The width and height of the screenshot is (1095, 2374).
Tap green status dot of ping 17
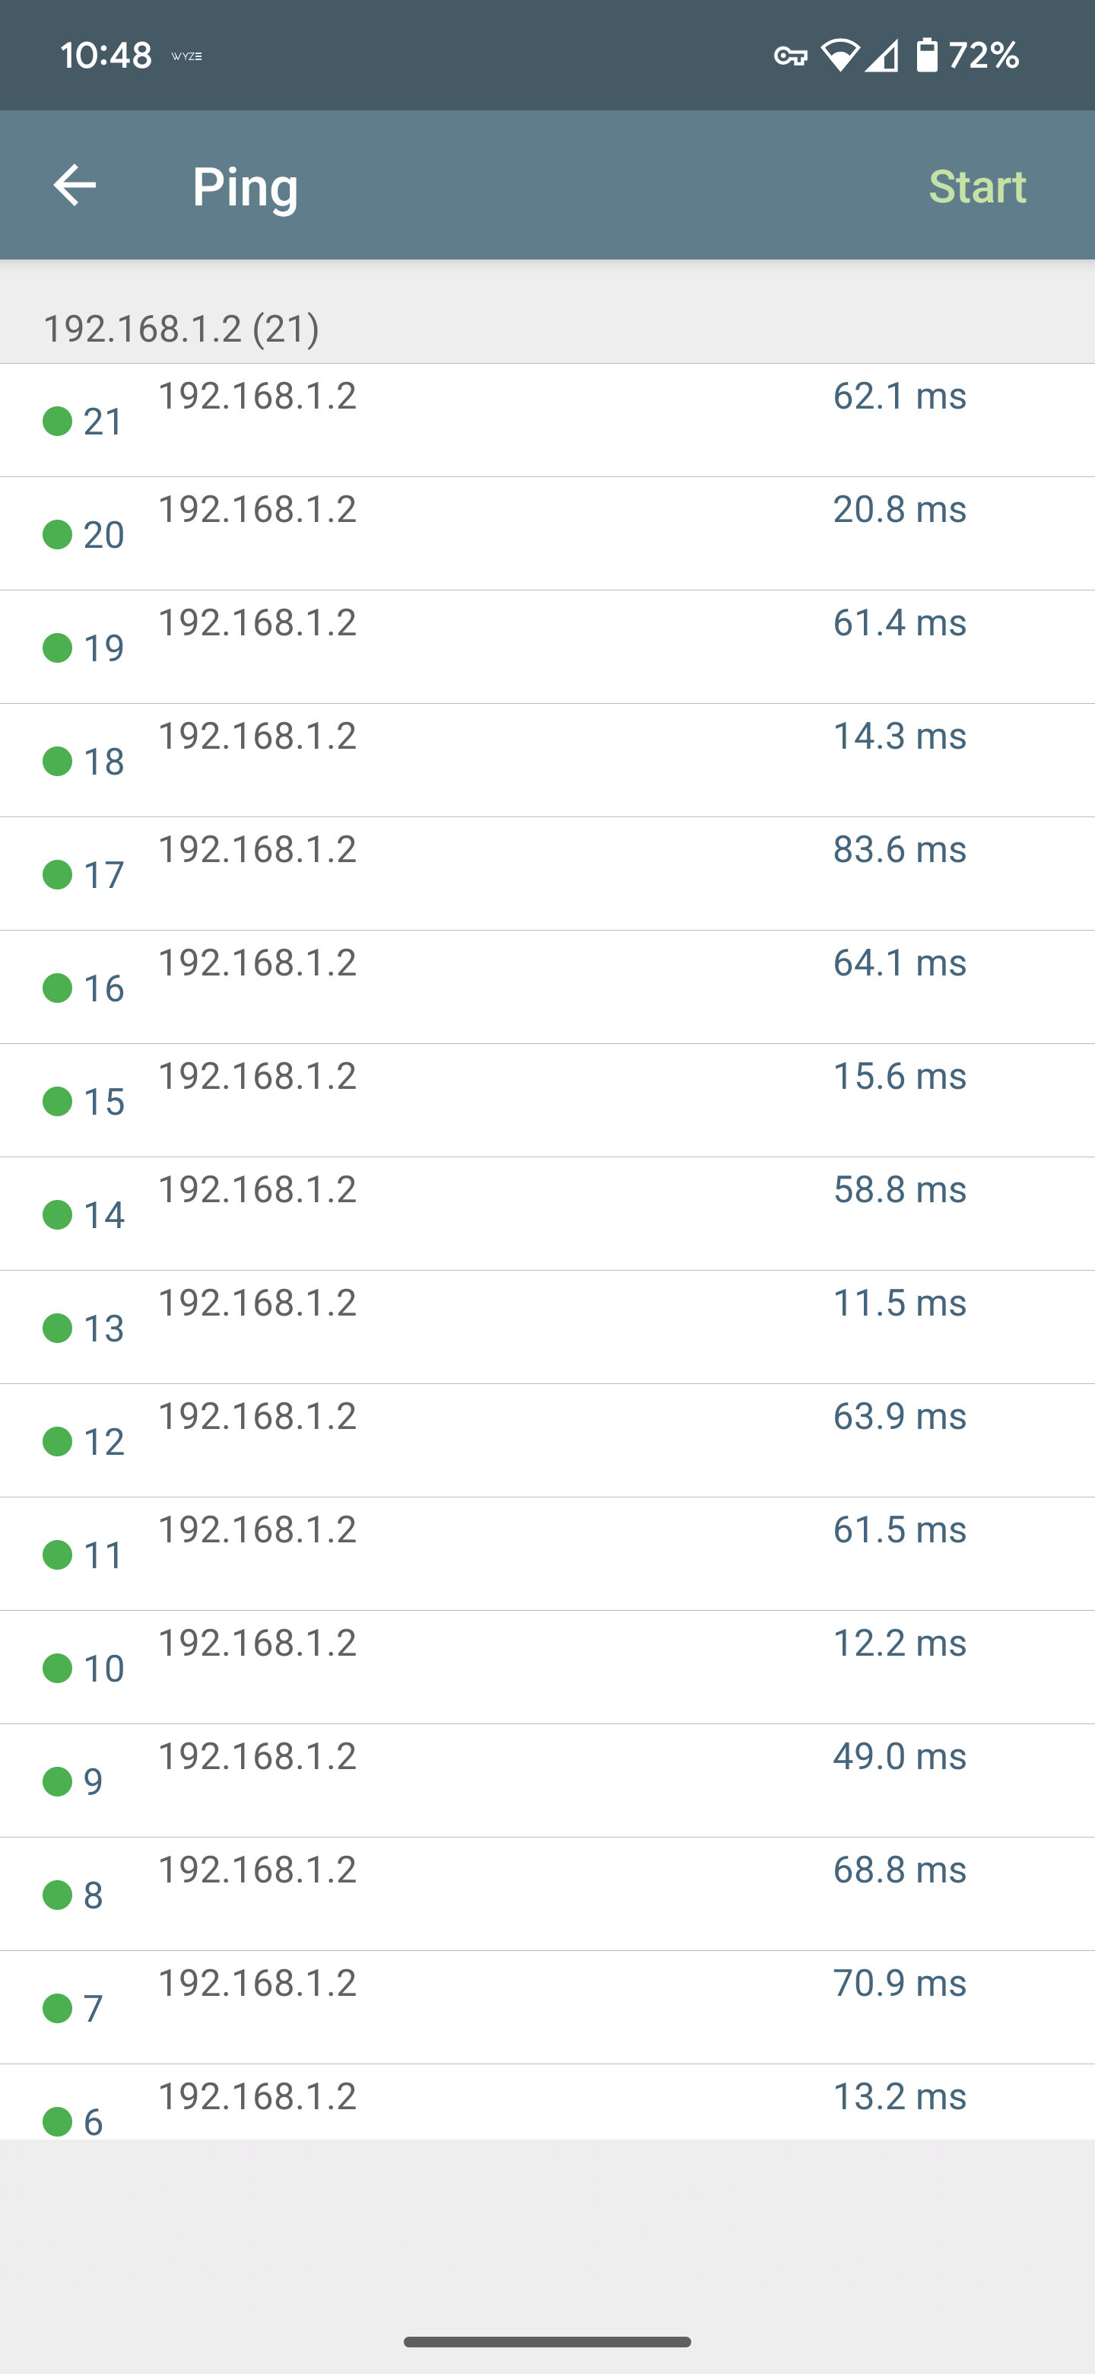(x=57, y=874)
